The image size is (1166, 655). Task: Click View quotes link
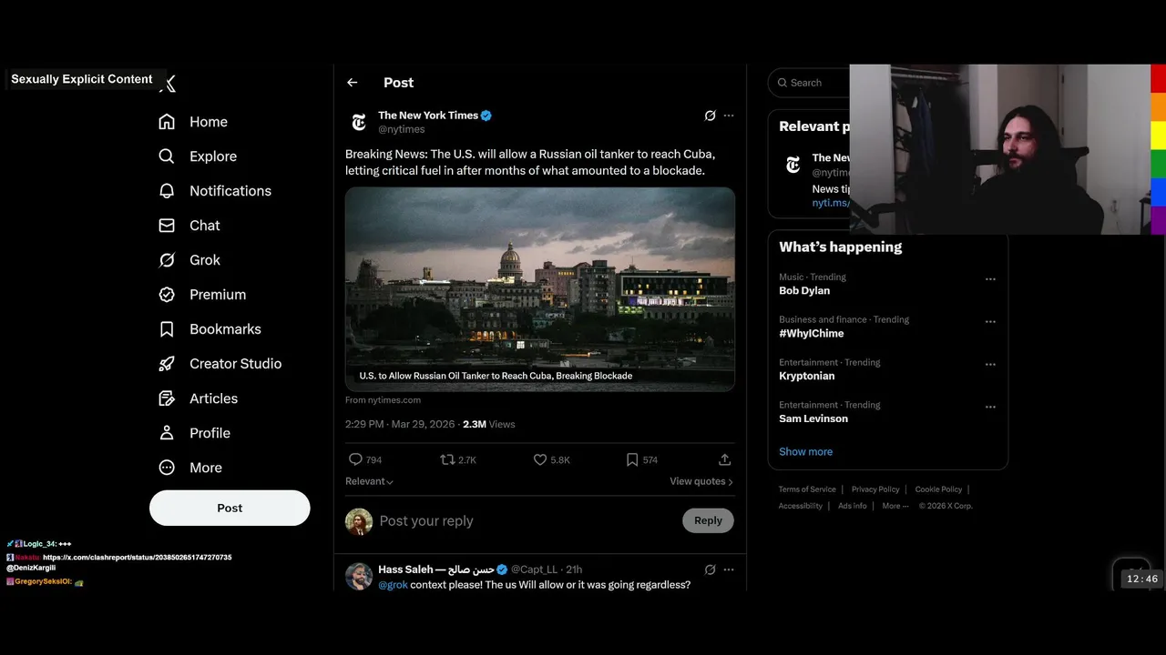coord(701,481)
